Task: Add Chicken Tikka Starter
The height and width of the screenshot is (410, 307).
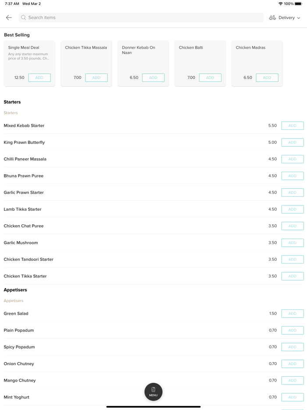Action: 293,276
